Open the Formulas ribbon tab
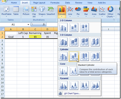Image resolution: width=121 pixels, height=99 pixels. pos(55,3)
